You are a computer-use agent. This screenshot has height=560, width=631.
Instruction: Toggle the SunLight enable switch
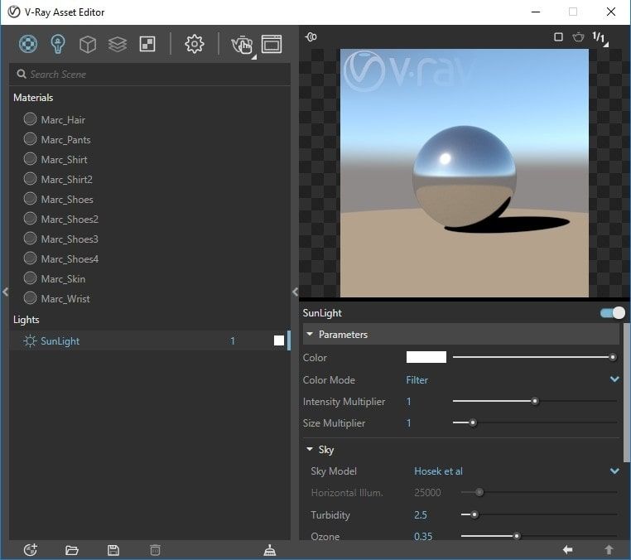coord(612,313)
